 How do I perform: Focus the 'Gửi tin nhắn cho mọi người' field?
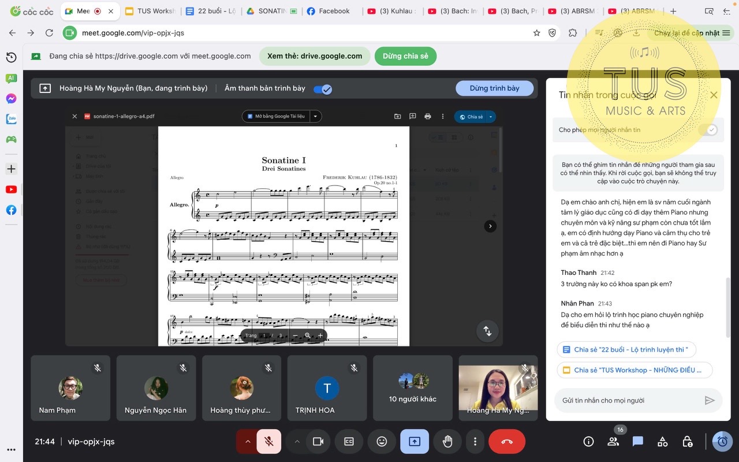[629, 400]
